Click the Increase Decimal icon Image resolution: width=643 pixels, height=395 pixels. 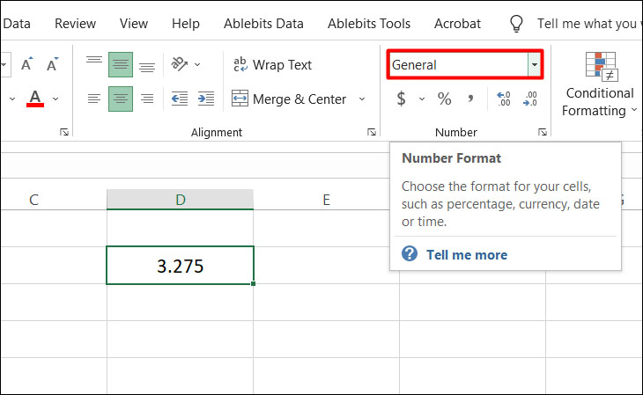[503, 99]
